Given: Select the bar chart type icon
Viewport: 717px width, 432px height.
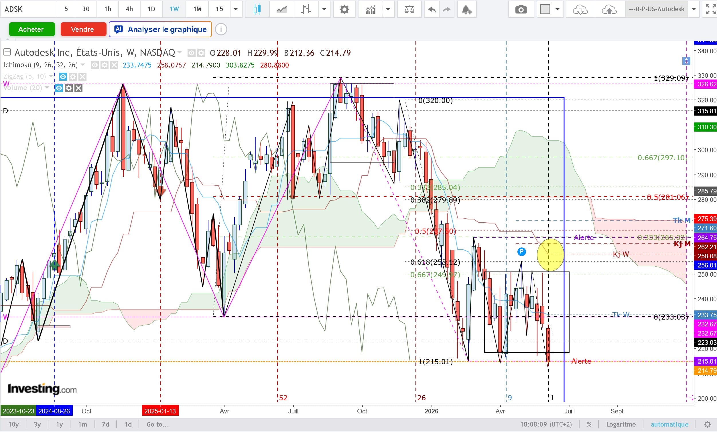Looking at the screenshot, I should 306,9.
